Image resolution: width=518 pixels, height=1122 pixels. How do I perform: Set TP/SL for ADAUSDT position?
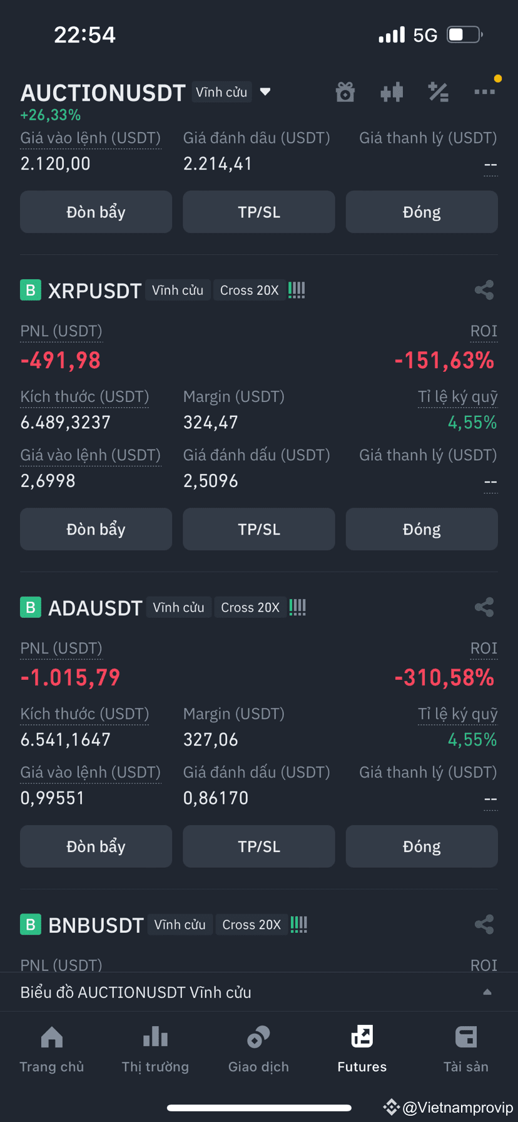pyautogui.click(x=259, y=847)
